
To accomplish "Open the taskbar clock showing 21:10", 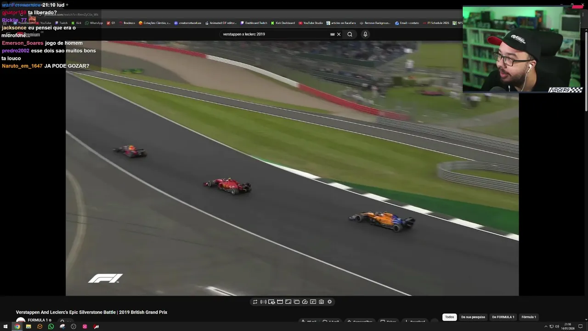I will [568, 326].
